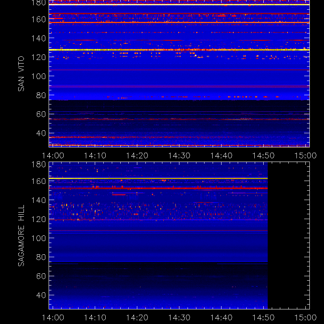The height and width of the screenshot is (324, 324).
Task: Select the 160 tick label on San Vito plot
Action: click(38, 19)
